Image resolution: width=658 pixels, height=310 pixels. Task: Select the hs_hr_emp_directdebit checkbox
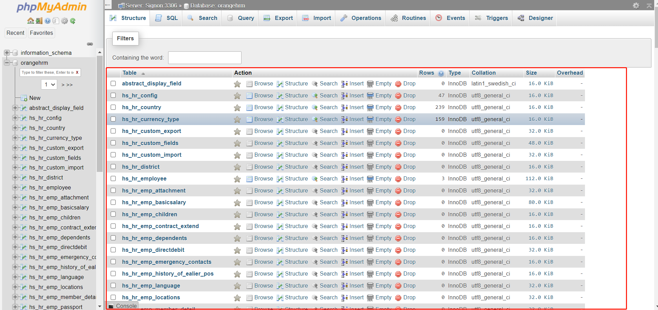click(x=113, y=250)
